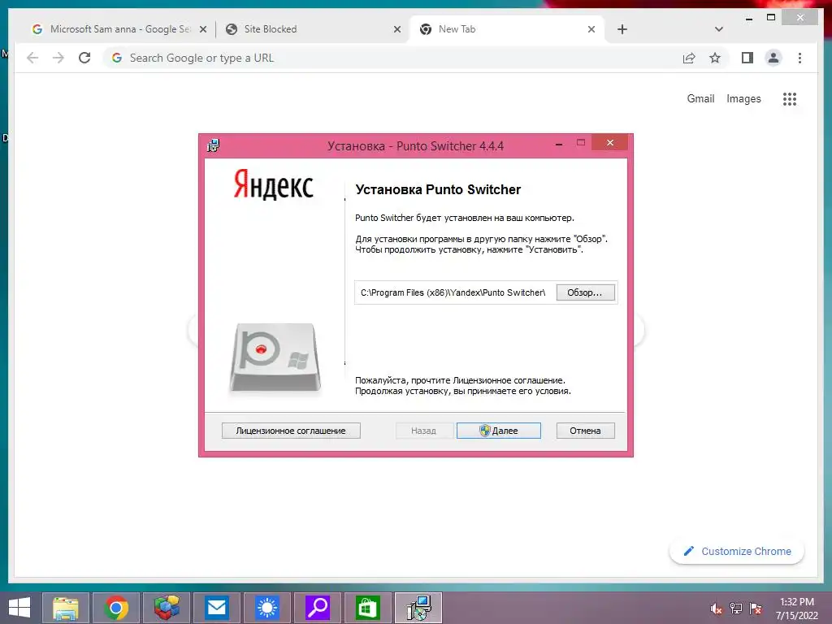Viewport: 832px width, 624px height.
Task: Click the network tray icon
Action: tap(735, 609)
